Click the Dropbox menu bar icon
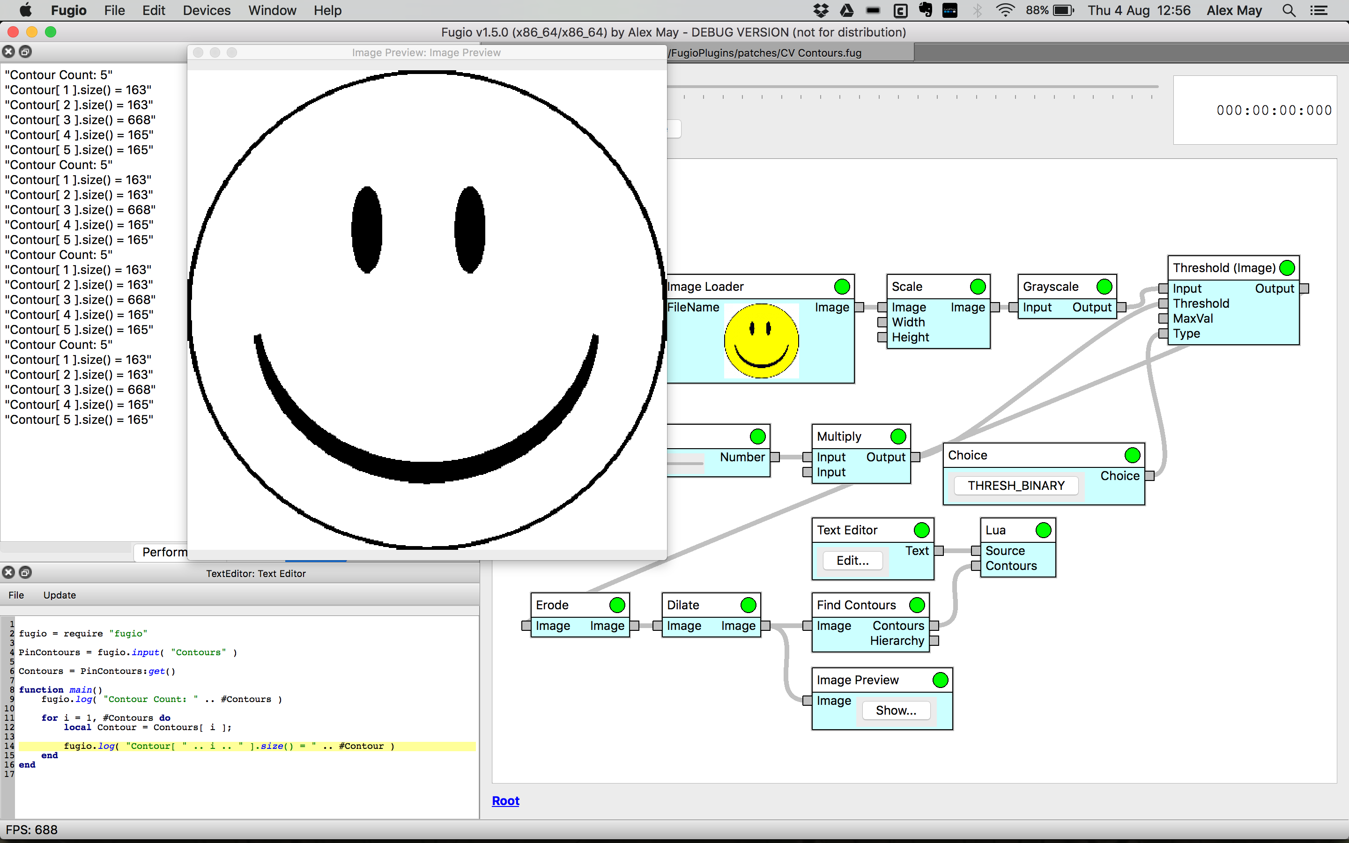The height and width of the screenshot is (843, 1349). tap(821, 11)
